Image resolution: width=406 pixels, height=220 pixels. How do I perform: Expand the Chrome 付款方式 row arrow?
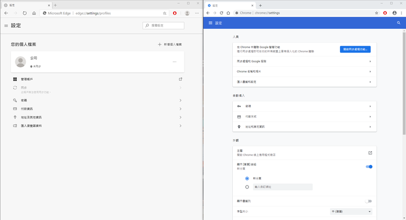pyautogui.click(x=370, y=117)
